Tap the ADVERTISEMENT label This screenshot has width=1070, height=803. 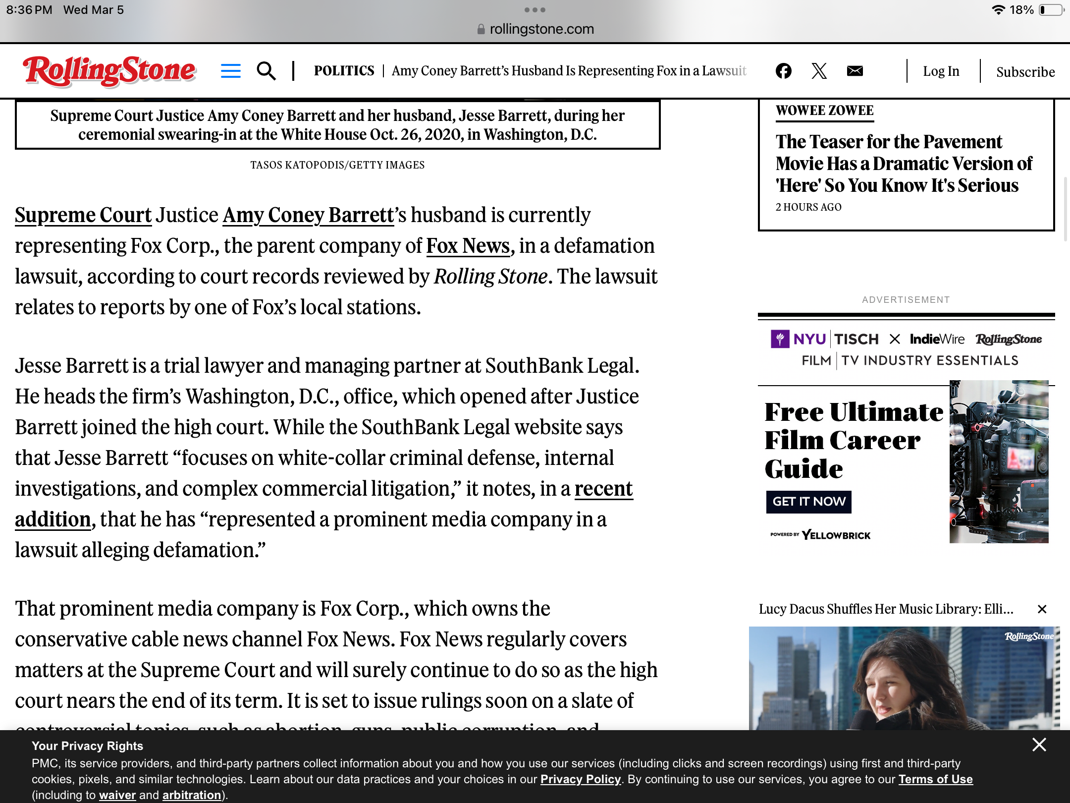pos(906,300)
